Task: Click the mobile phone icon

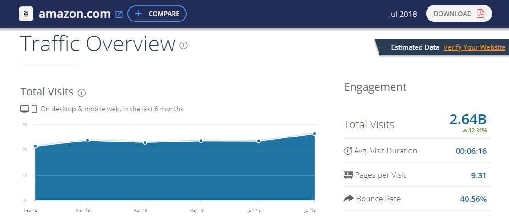Action: pyautogui.click(x=34, y=110)
